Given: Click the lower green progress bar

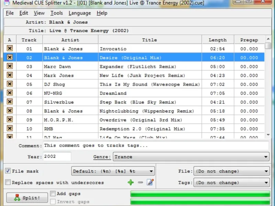Looking at the screenshot, I should point(200,202).
